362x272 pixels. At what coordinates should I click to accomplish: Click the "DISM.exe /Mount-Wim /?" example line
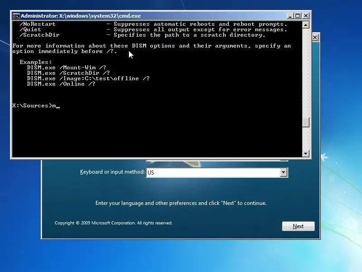pos(67,68)
